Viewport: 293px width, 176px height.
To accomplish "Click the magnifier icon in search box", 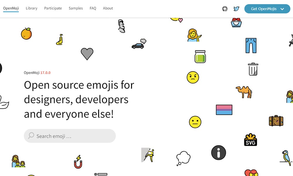I will pyautogui.click(x=31, y=136).
